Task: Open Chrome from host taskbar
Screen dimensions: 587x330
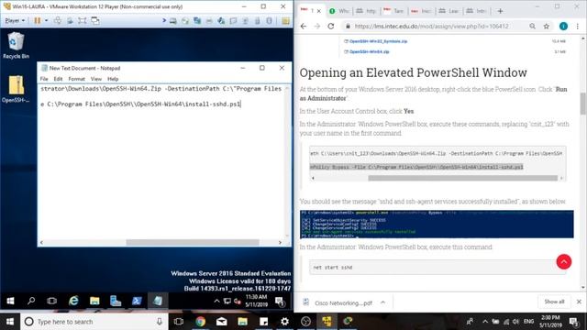Action: click(200, 322)
